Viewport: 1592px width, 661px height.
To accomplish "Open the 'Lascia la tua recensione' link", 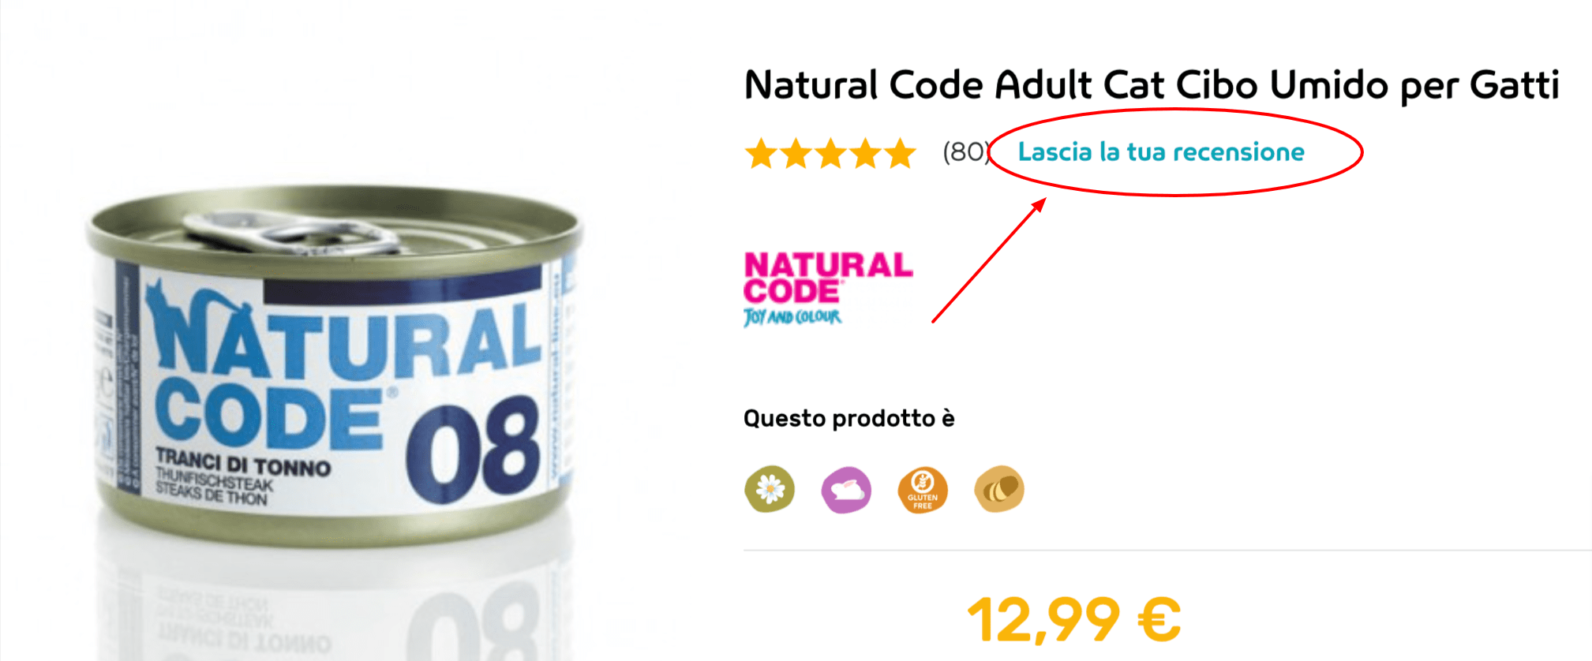I will (x=1161, y=151).
